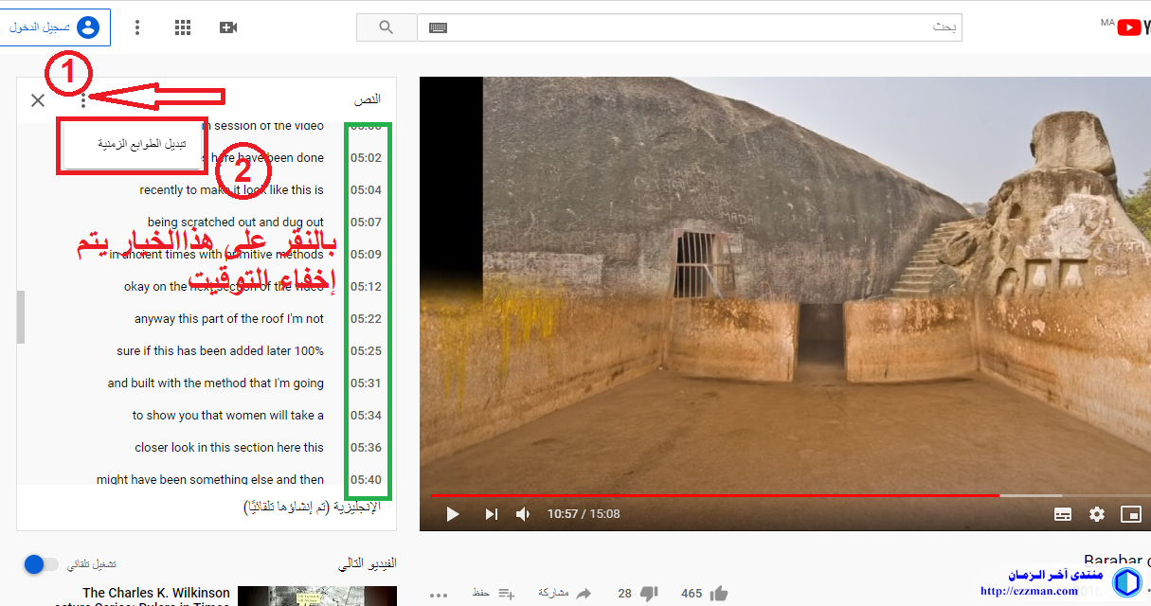Switch the video to miniplayer mode
The image size is (1151, 606).
click(1130, 514)
